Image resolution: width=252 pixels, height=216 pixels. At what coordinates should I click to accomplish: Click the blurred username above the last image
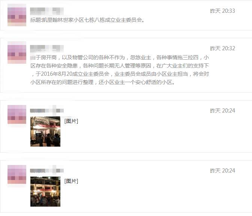pos(47,171)
